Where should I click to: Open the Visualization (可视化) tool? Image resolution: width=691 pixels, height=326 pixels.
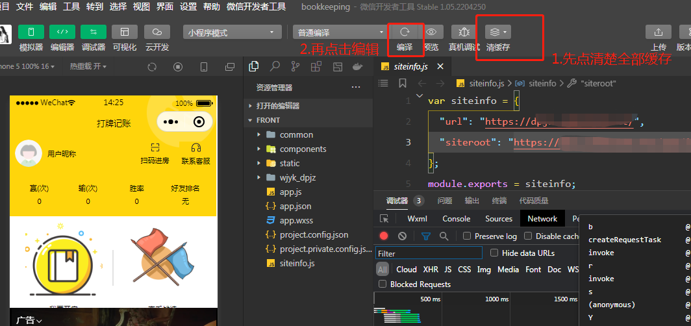click(x=125, y=32)
